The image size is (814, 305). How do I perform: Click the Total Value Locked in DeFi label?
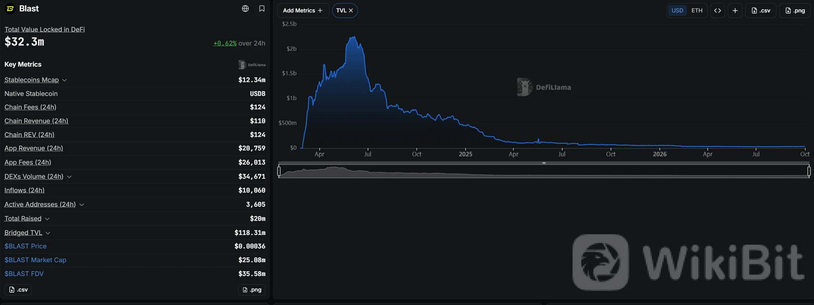pyautogui.click(x=45, y=29)
